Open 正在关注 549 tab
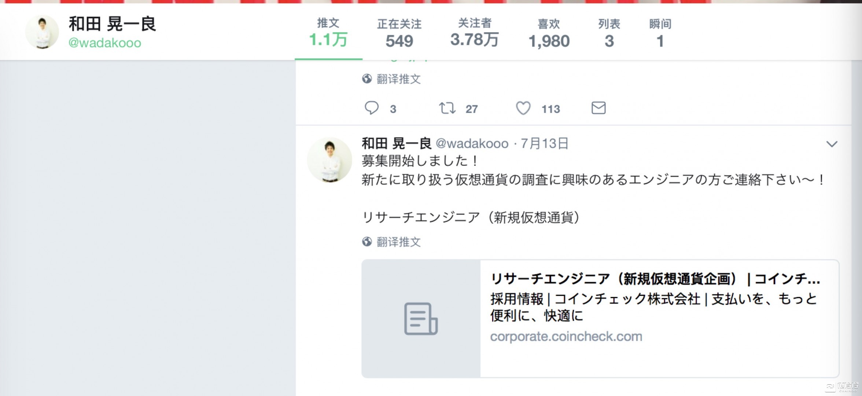 coord(399,33)
